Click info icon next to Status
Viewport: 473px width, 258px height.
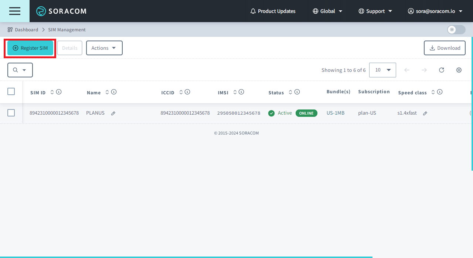tap(297, 92)
